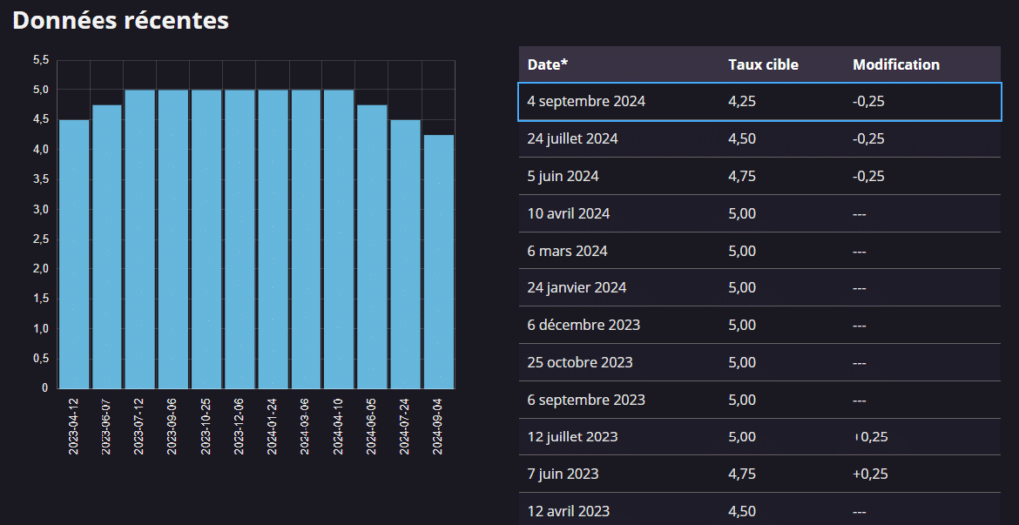Click the "Données récentes" heading
1019x525 pixels.
[120, 21]
